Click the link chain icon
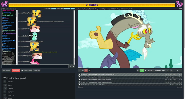 point(171,71)
